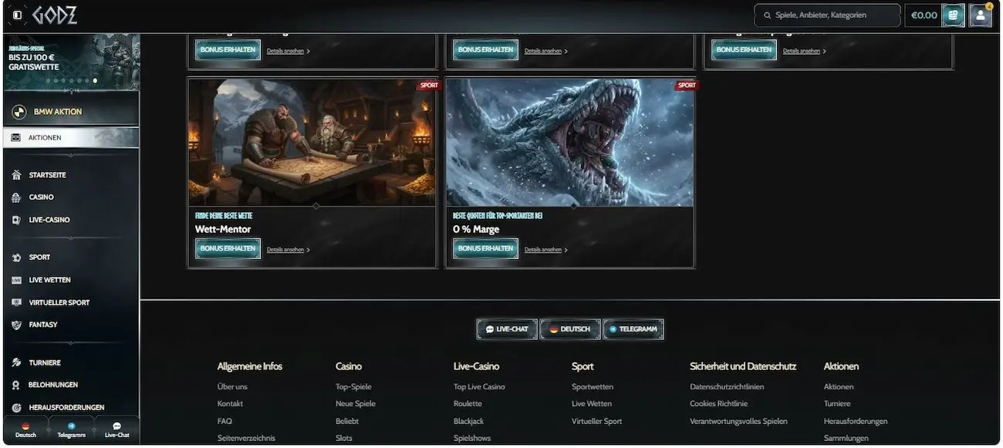Open Top Live Casino in the footer
This screenshot has width=1003, height=448.
[x=479, y=387]
